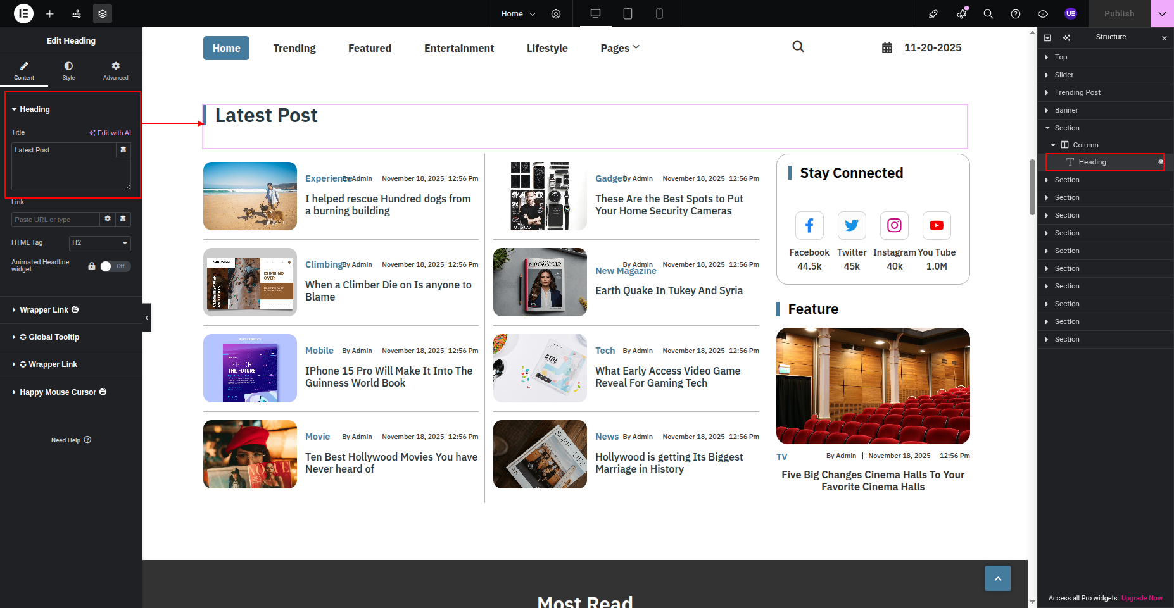The image size is (1174, 608).
Task: Toggle the Animated Headline widget switch
Action: [115, 266]
